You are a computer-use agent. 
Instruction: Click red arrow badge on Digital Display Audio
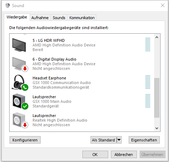click(x=25, y=68)
